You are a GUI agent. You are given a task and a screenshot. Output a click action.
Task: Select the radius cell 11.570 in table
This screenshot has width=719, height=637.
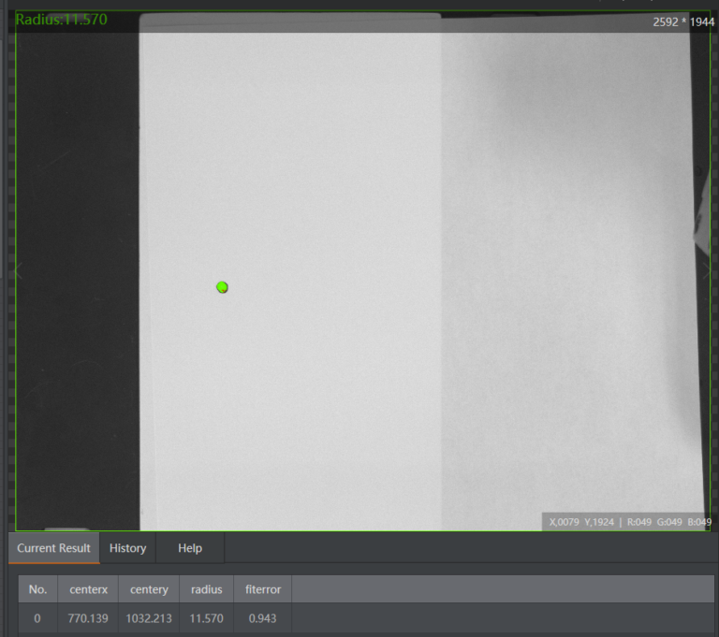[206, 618]
